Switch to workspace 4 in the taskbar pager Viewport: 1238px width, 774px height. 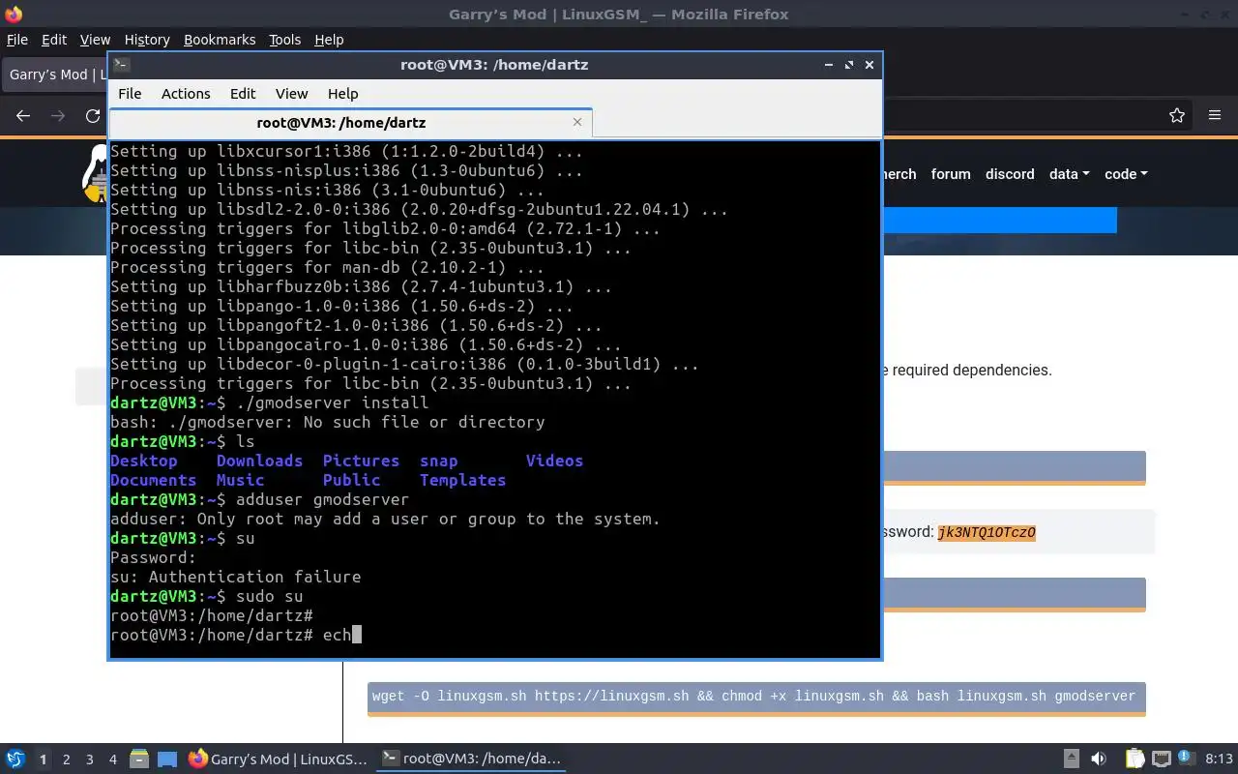[112, 759]
